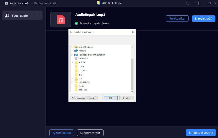Click the test source folder icon
The width and height of the screenshot is (218, 138).
76,82
